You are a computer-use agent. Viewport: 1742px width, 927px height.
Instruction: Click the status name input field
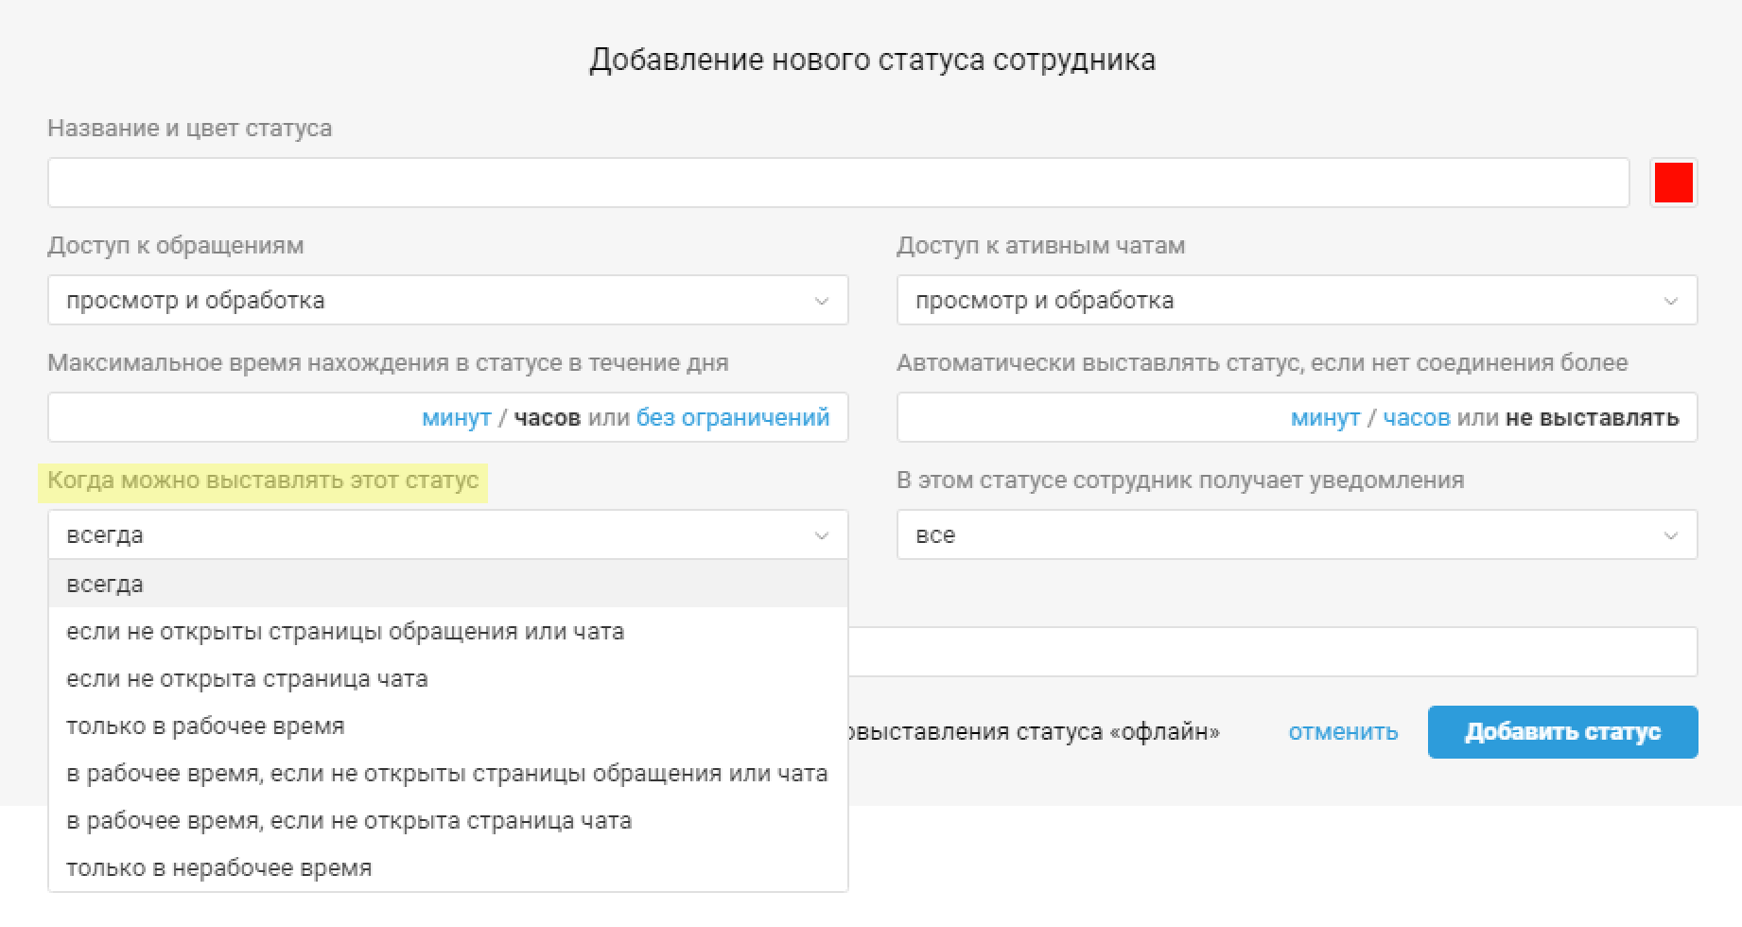pos(838,183)
